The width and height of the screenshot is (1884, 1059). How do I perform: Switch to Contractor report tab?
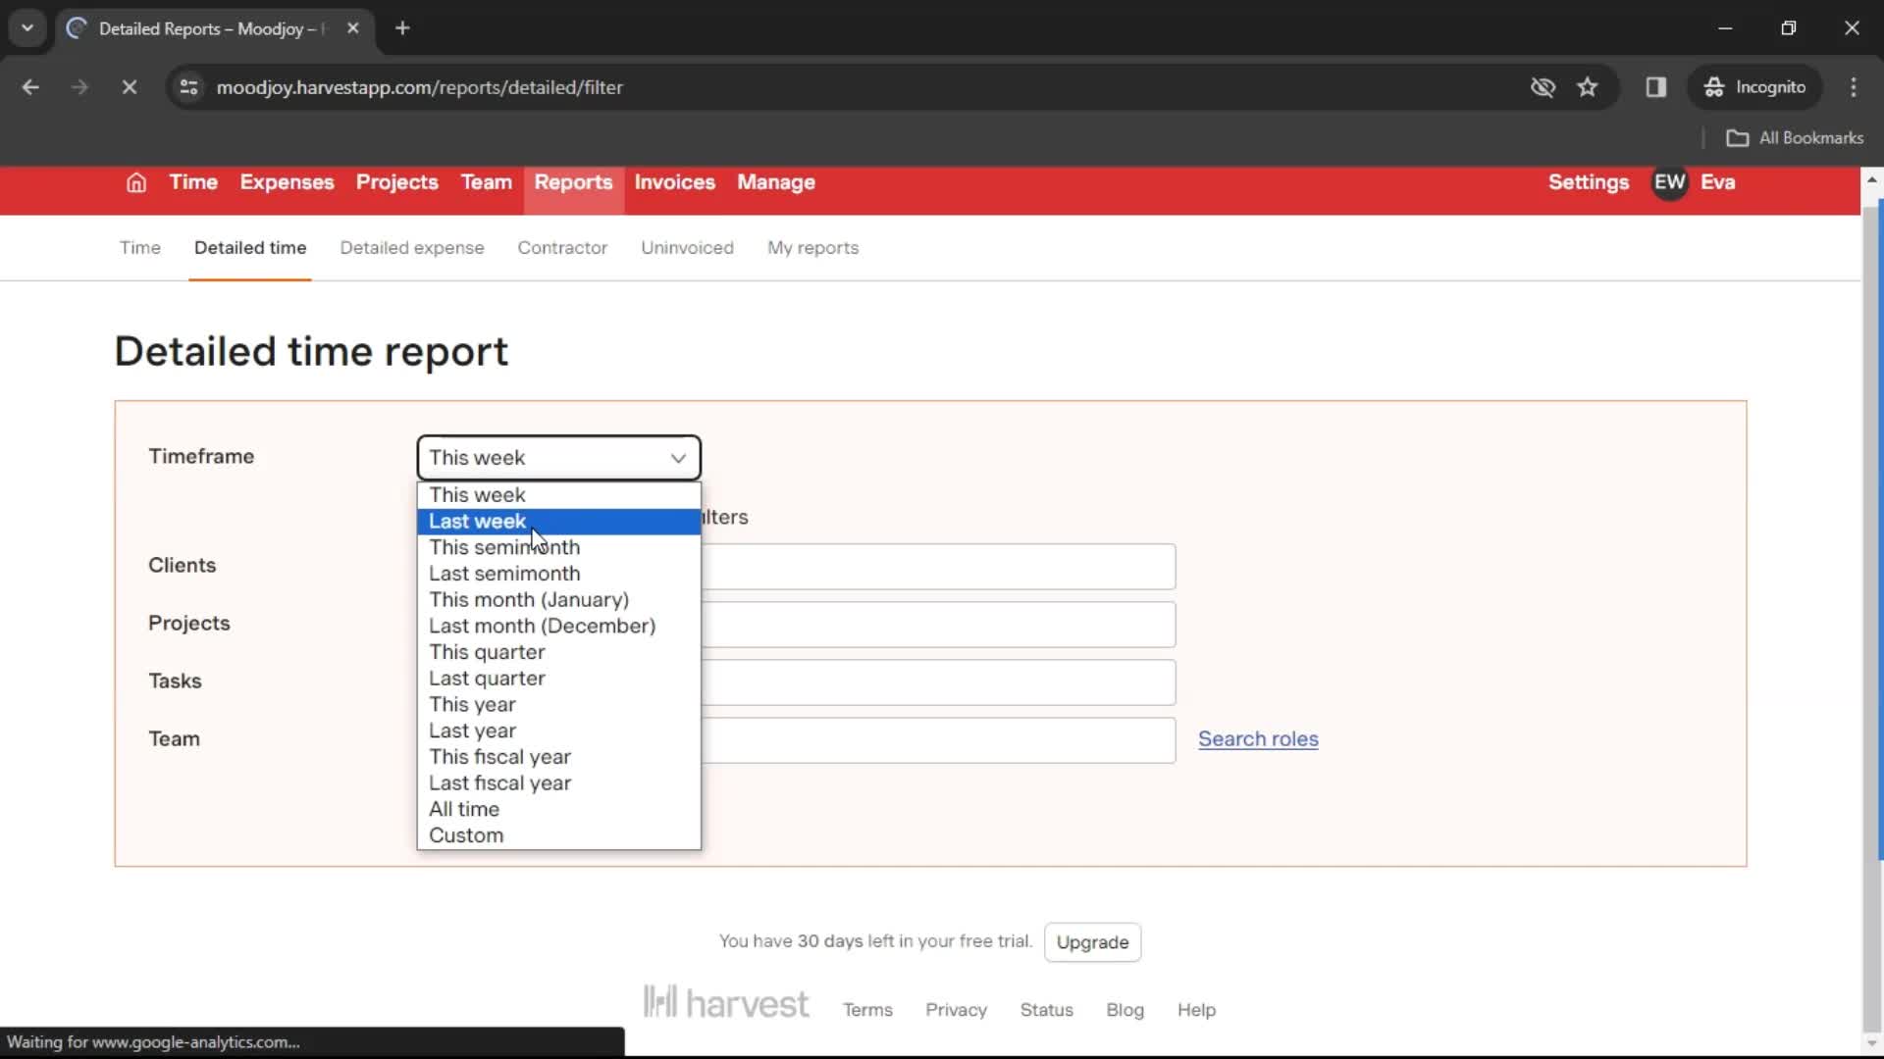562,248
